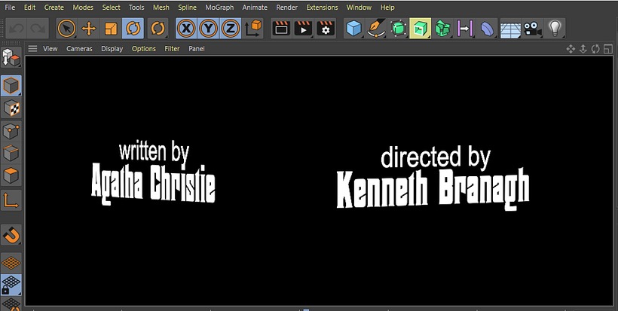Select the 'Kenneth Branagh' text in viewport
This screenshot has height=311, width=618.
point(433,190)
